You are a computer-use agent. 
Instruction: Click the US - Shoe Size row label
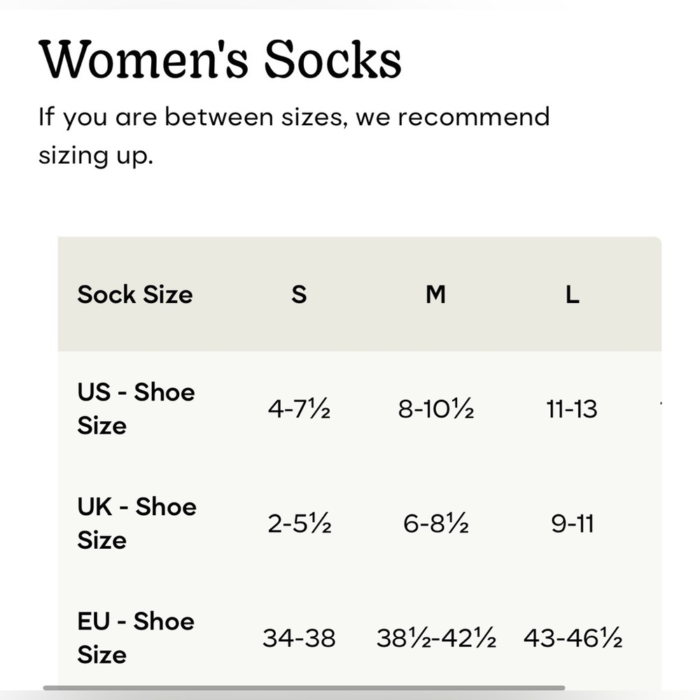click(136, 409)
